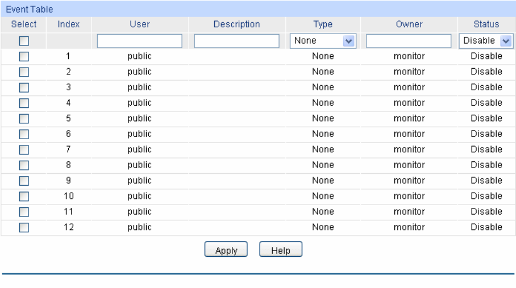Check the row 5 checkbox

(x=24, y=119)
